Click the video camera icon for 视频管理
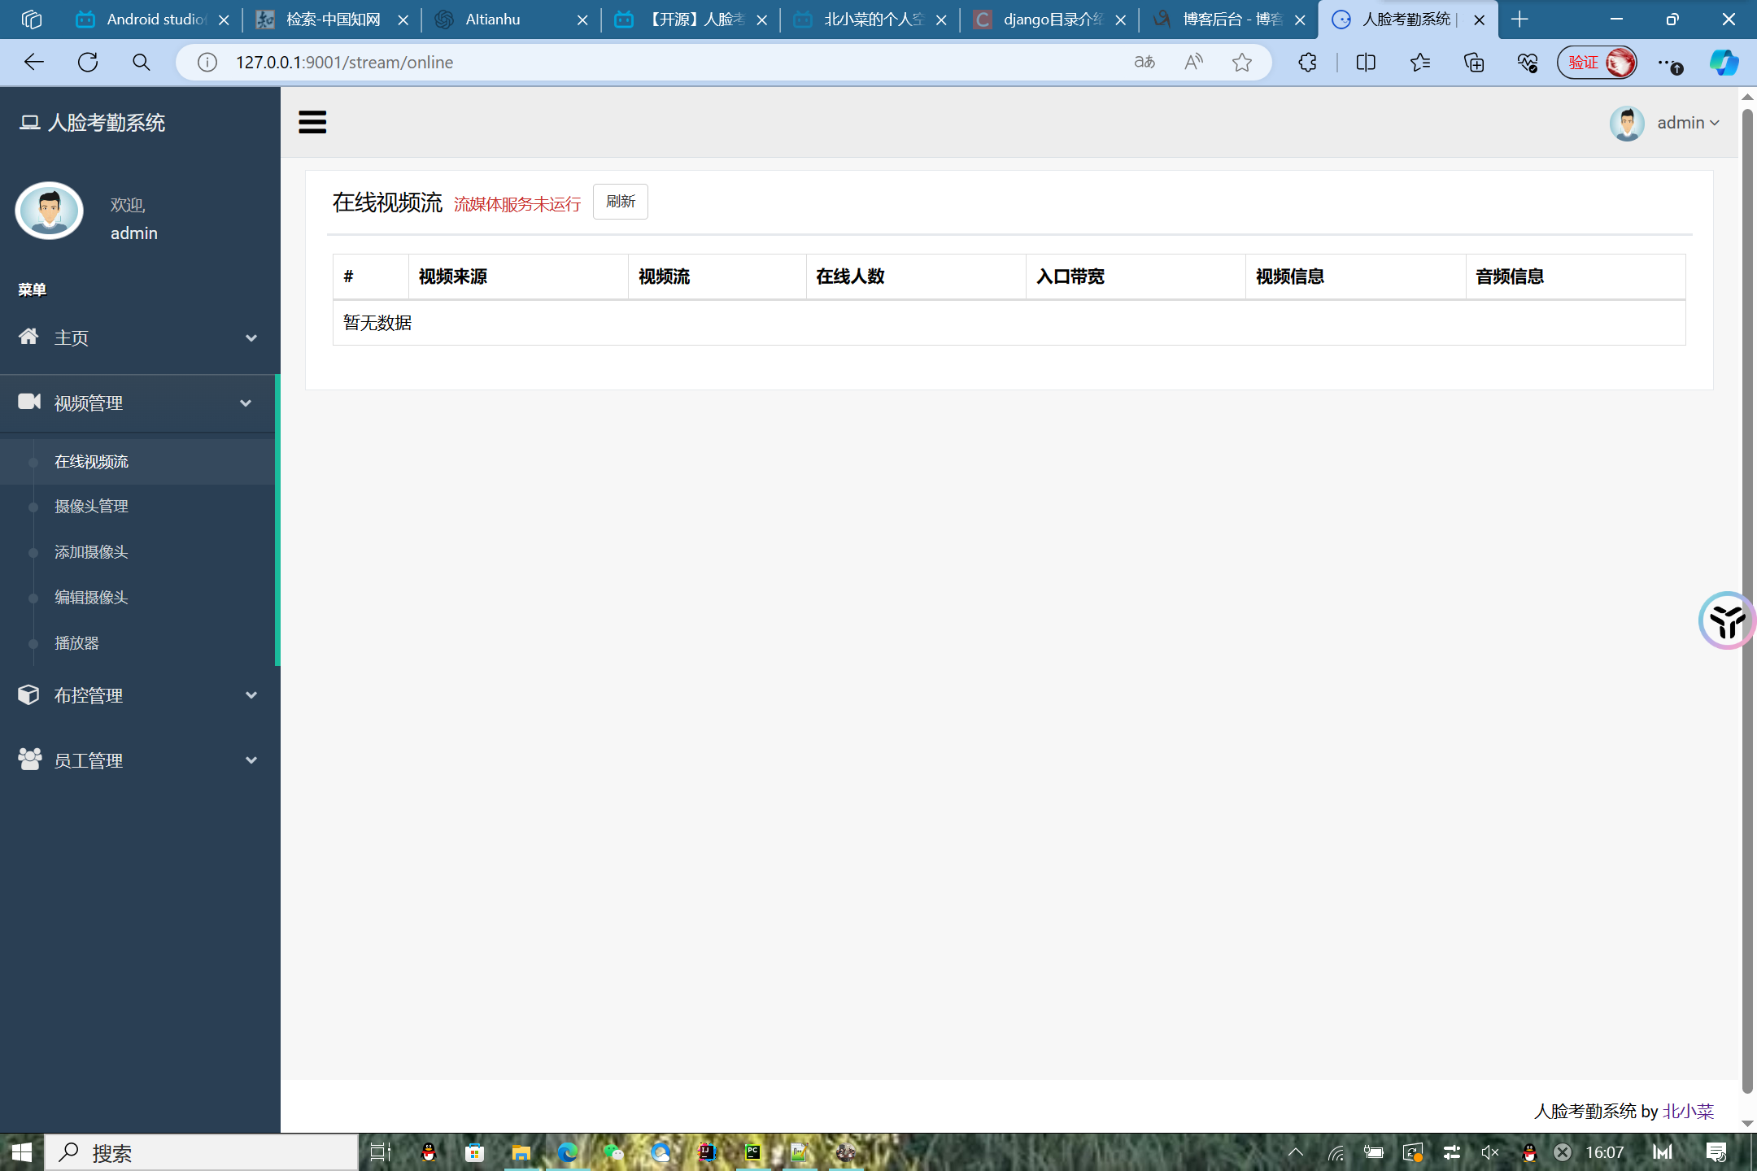Image resolution: width=1757 pixels, height=1171 pixels. pos(29,402)
